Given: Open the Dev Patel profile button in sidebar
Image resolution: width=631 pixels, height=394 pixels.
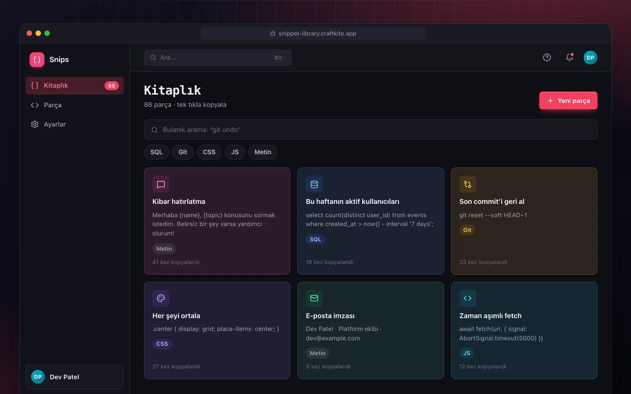Looking at the screenshot, I should click(x=74, y=377).
